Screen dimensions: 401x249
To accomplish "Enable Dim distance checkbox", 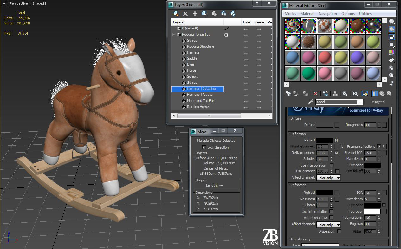I will 337,171.
